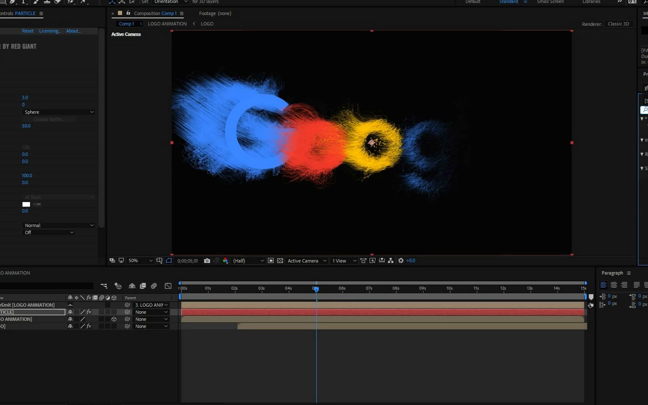Viewport: 648px width, 405px height.
Task: Toggle shy switch on bottom LOGO layer
Action: (70, 326)
